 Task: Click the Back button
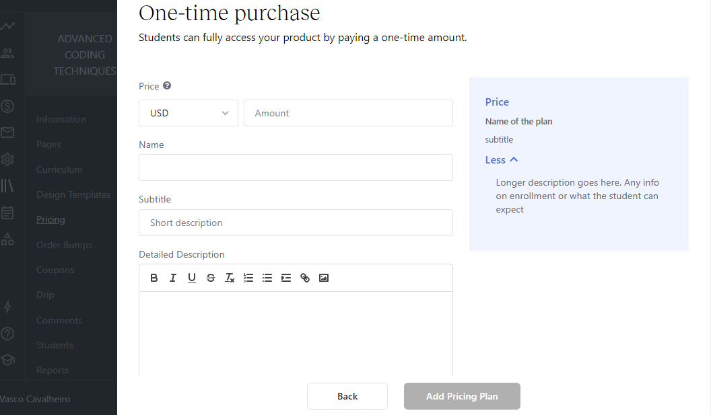347,396
